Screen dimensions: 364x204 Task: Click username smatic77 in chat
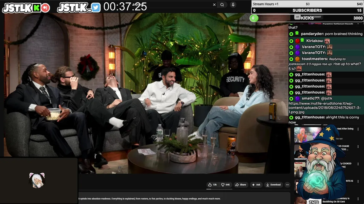(x=311, y=98)
